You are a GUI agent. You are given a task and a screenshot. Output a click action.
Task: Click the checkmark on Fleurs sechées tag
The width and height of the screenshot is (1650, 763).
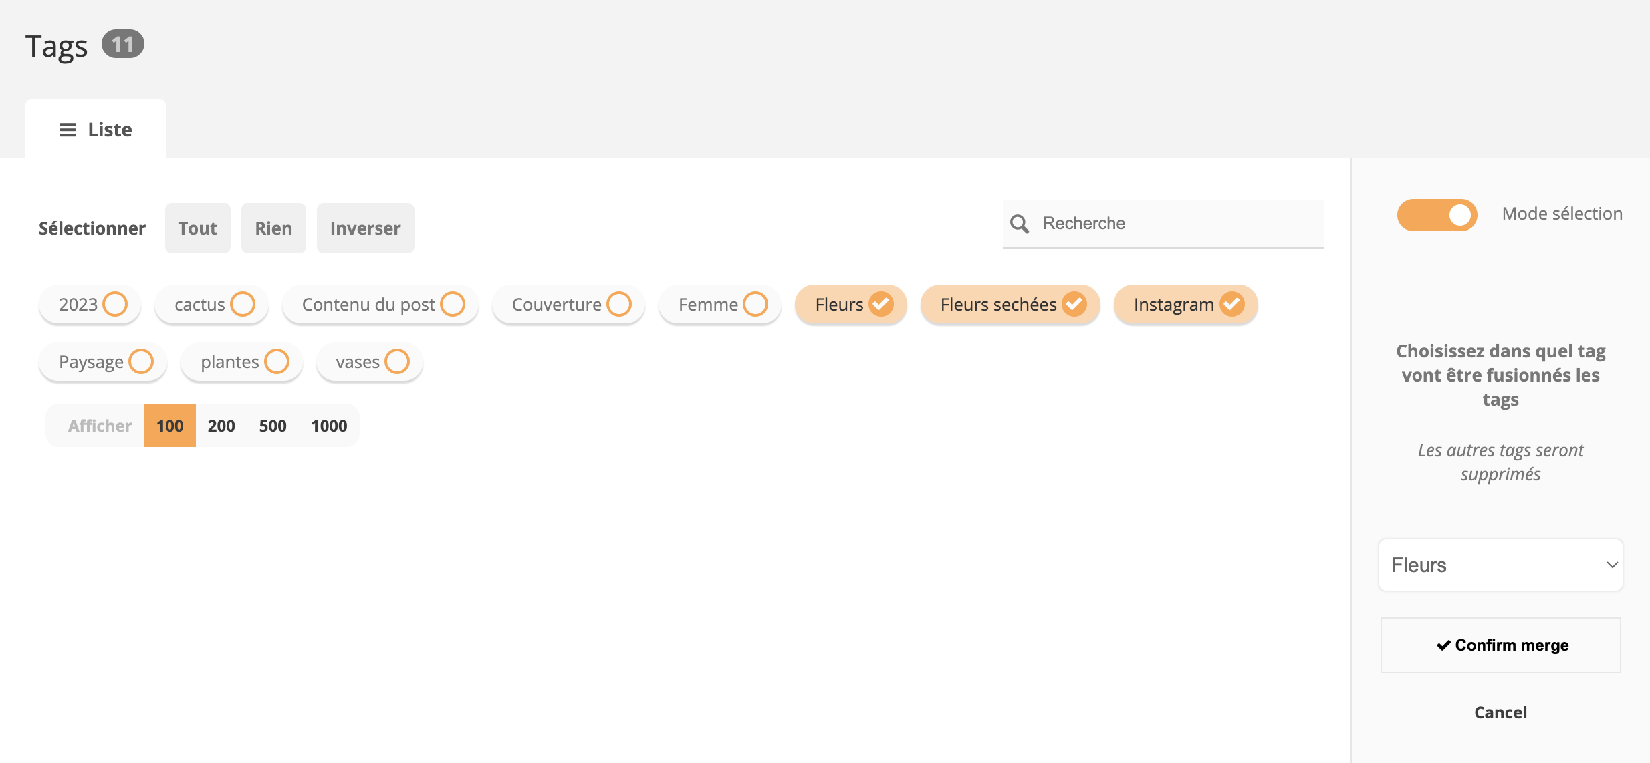[1074, 304]
